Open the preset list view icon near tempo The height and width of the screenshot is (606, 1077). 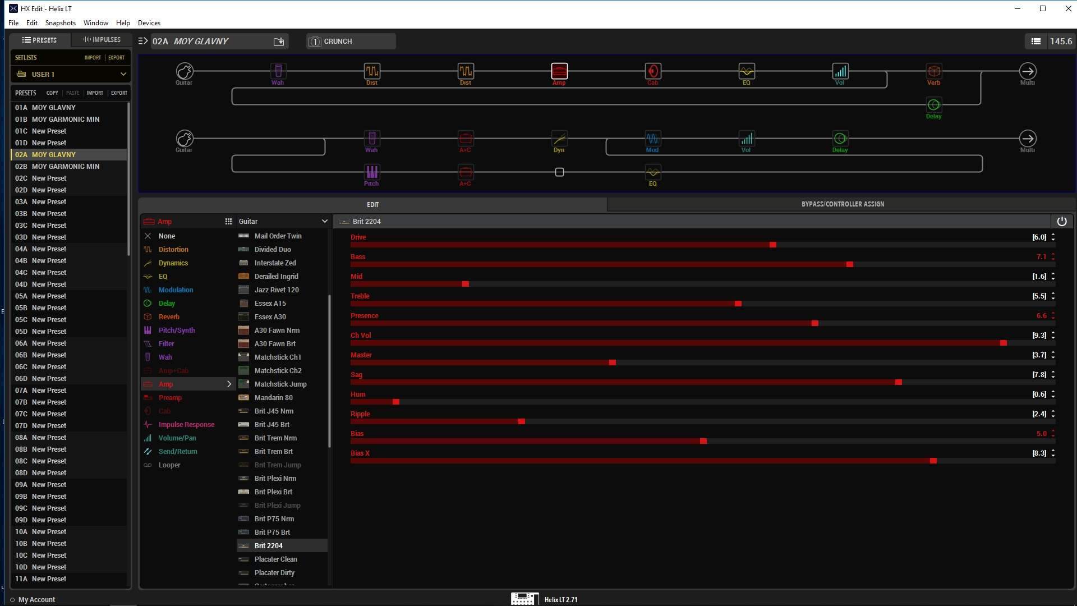(x=1035, y=42)
